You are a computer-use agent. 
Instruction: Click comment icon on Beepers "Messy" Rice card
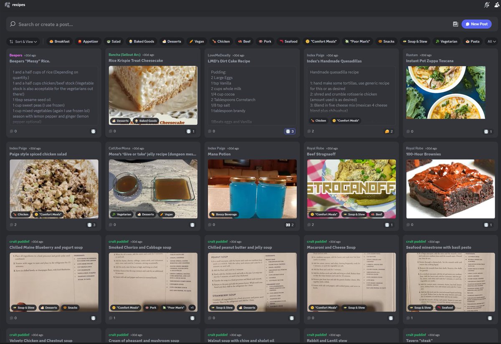pyautogui.click(x=12, y=131)
